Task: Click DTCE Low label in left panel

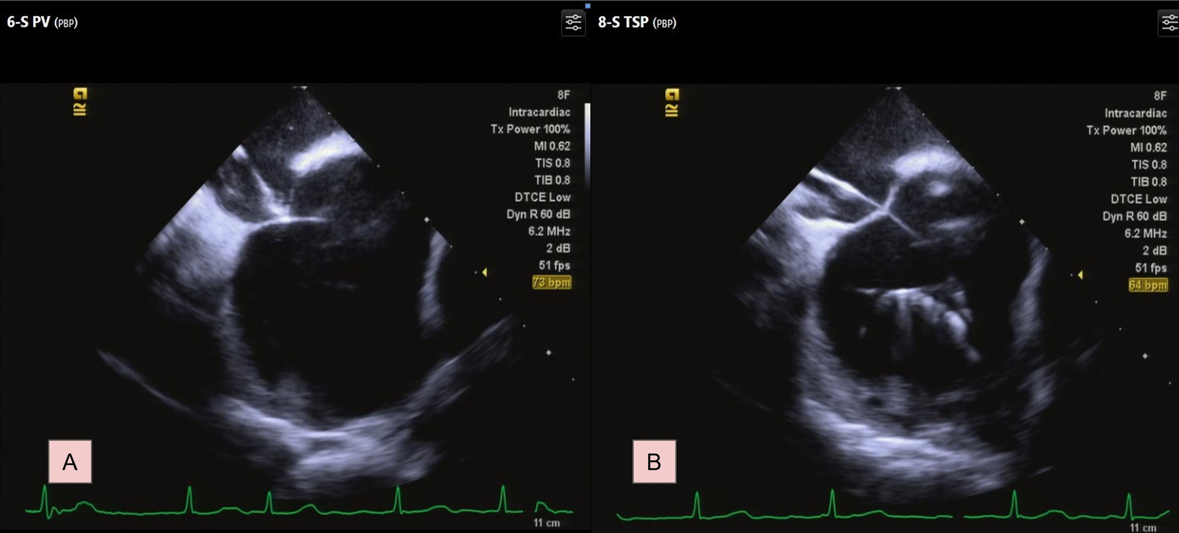Action: coord(542,197)
